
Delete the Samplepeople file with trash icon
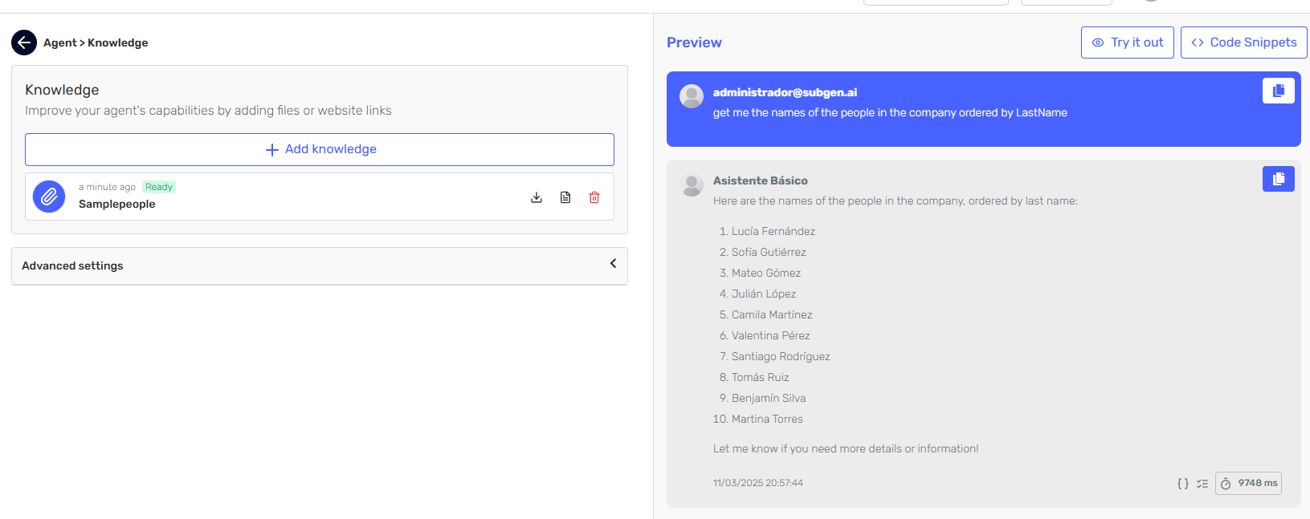(x=594, y=197)
